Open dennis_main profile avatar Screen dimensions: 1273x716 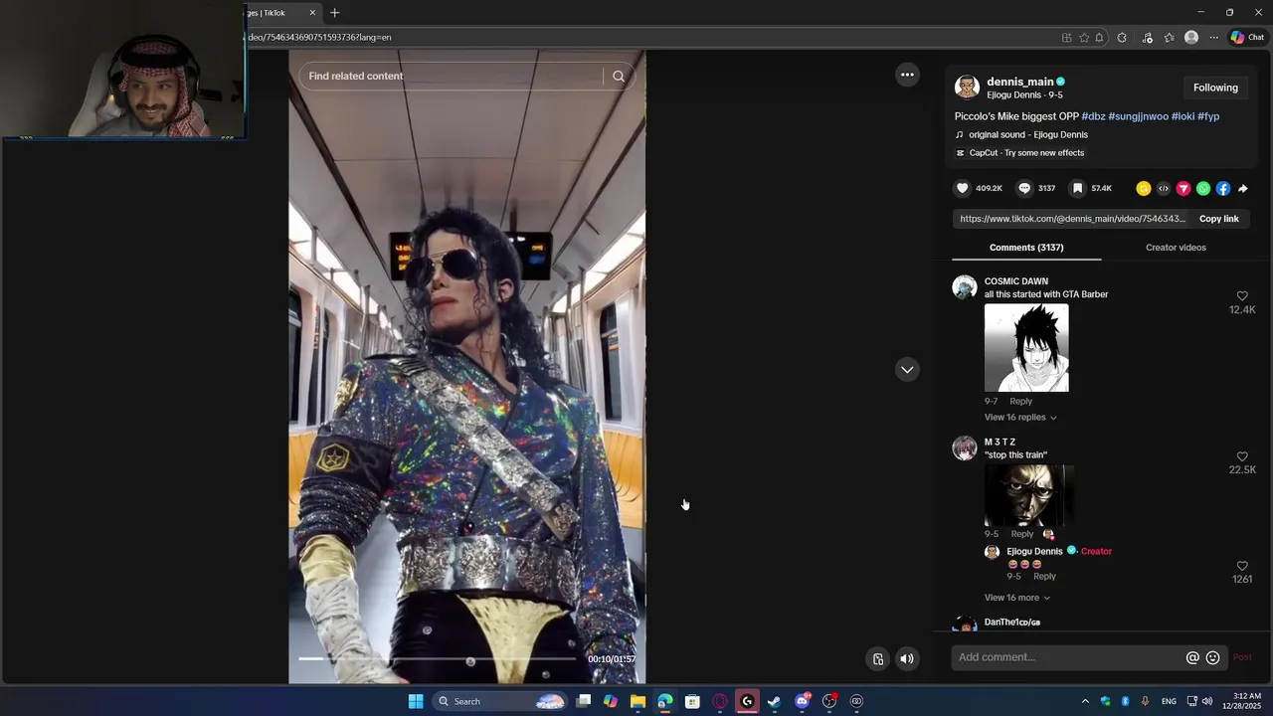[967, 88]
